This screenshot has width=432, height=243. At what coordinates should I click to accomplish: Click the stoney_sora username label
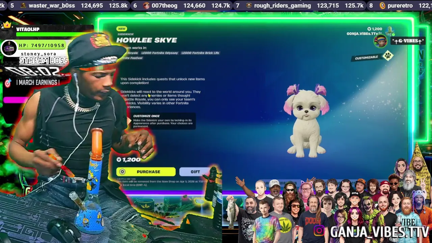[38, 54]
